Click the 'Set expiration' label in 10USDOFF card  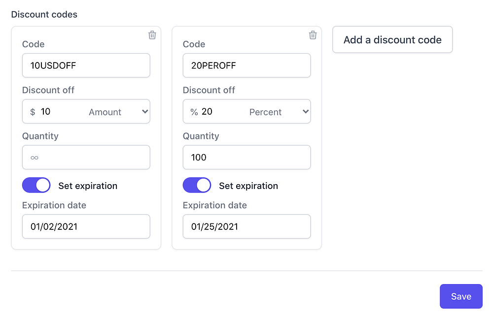[x=88, y=186]
